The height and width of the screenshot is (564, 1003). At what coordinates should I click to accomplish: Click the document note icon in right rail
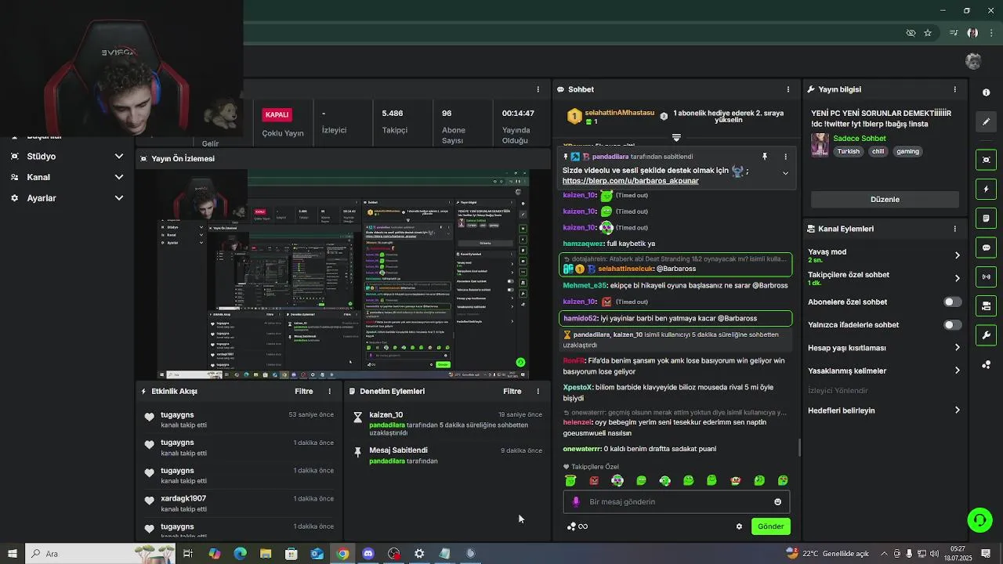click(986, 219)
